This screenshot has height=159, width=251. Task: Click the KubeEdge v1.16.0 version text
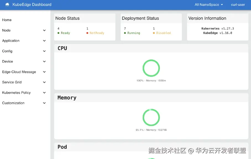218,33
